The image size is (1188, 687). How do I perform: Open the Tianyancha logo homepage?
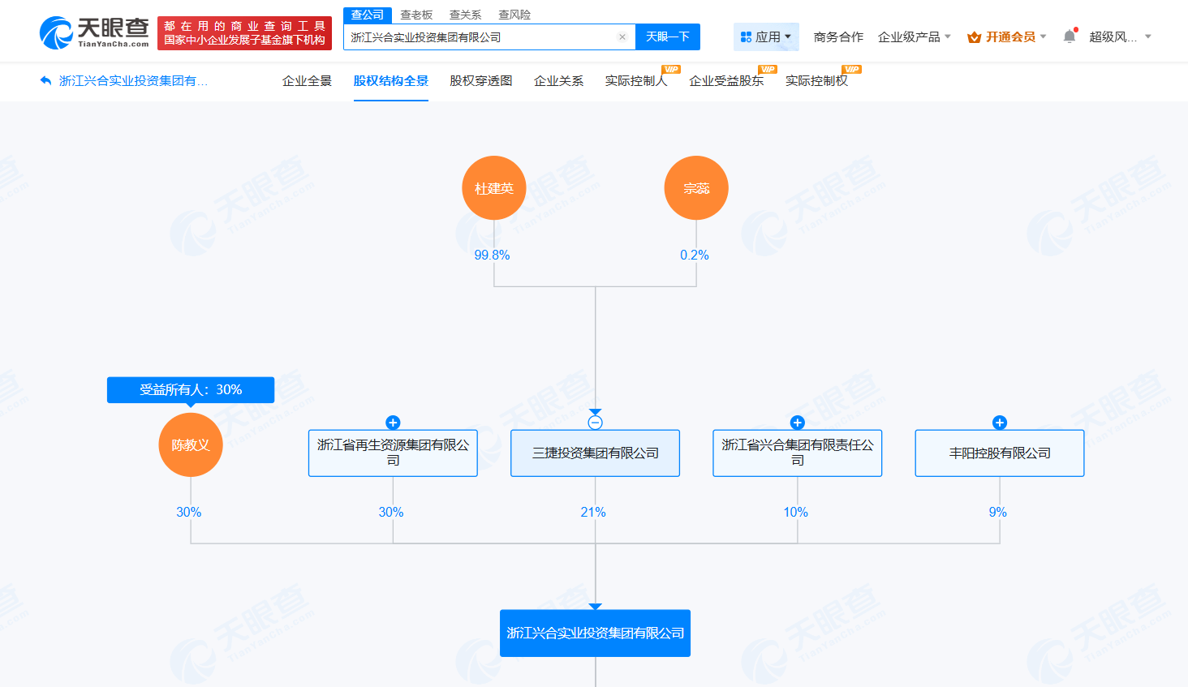(94, 32)
